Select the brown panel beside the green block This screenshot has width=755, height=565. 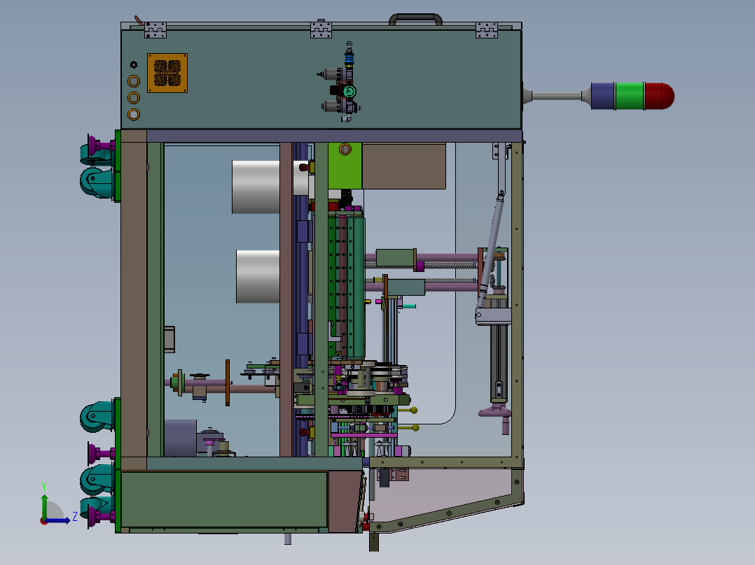[x=403, y=166]
